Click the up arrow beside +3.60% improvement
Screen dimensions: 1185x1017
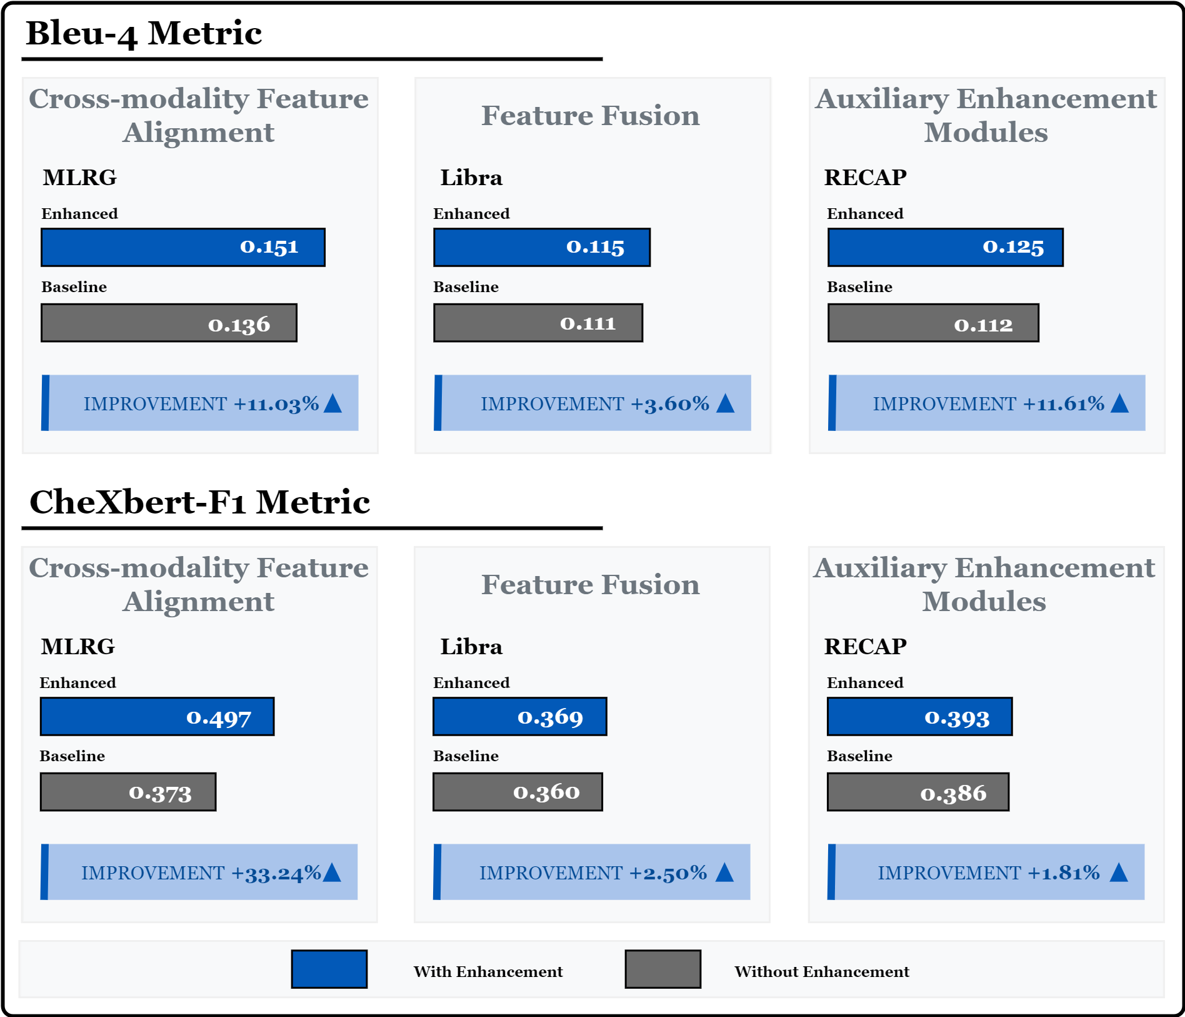coord(725,403)
